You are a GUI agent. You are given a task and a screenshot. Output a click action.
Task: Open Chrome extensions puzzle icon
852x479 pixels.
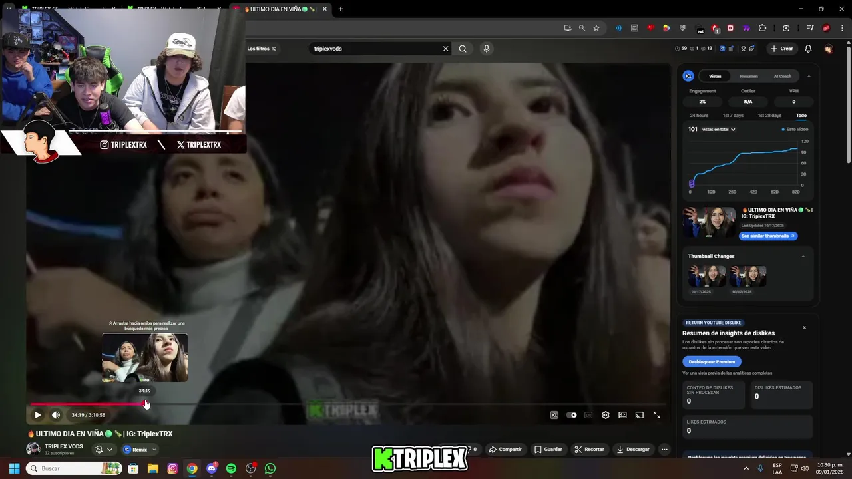(763, 28)
